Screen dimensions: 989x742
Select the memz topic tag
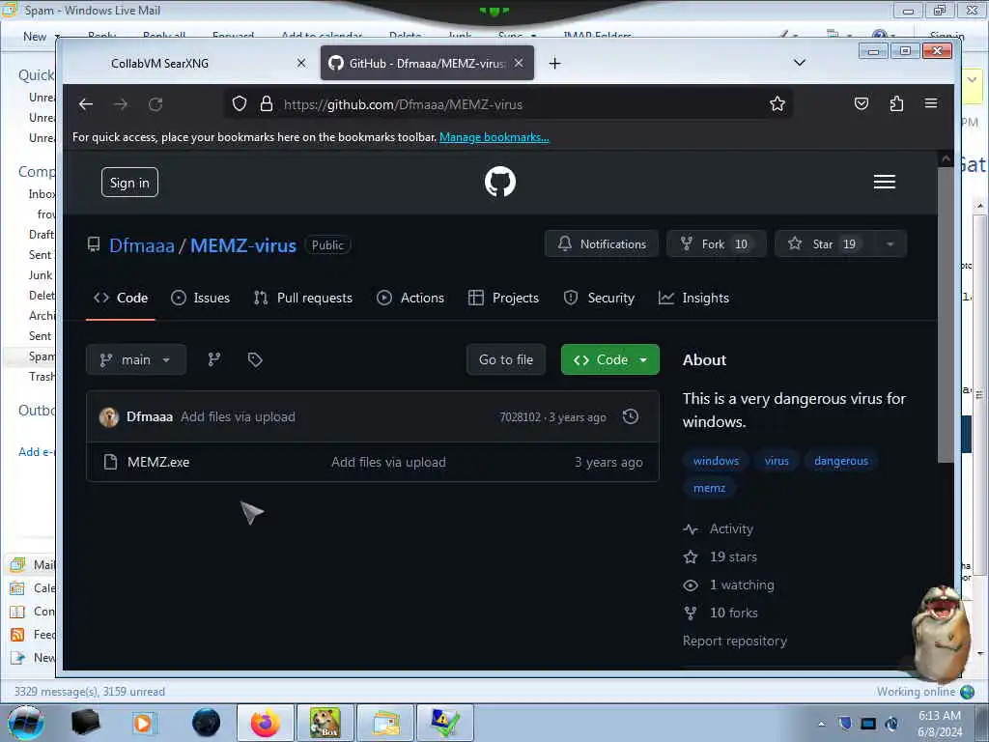tap(709, 488)
